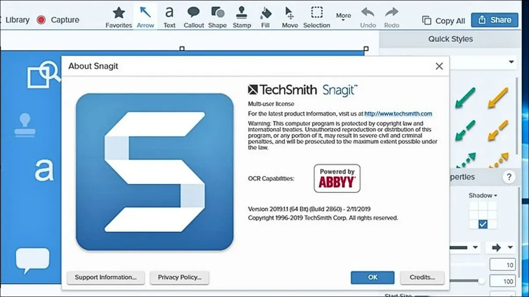The image size is (529, 297).
Task: Select the Text tool
Action: [169, 16]
